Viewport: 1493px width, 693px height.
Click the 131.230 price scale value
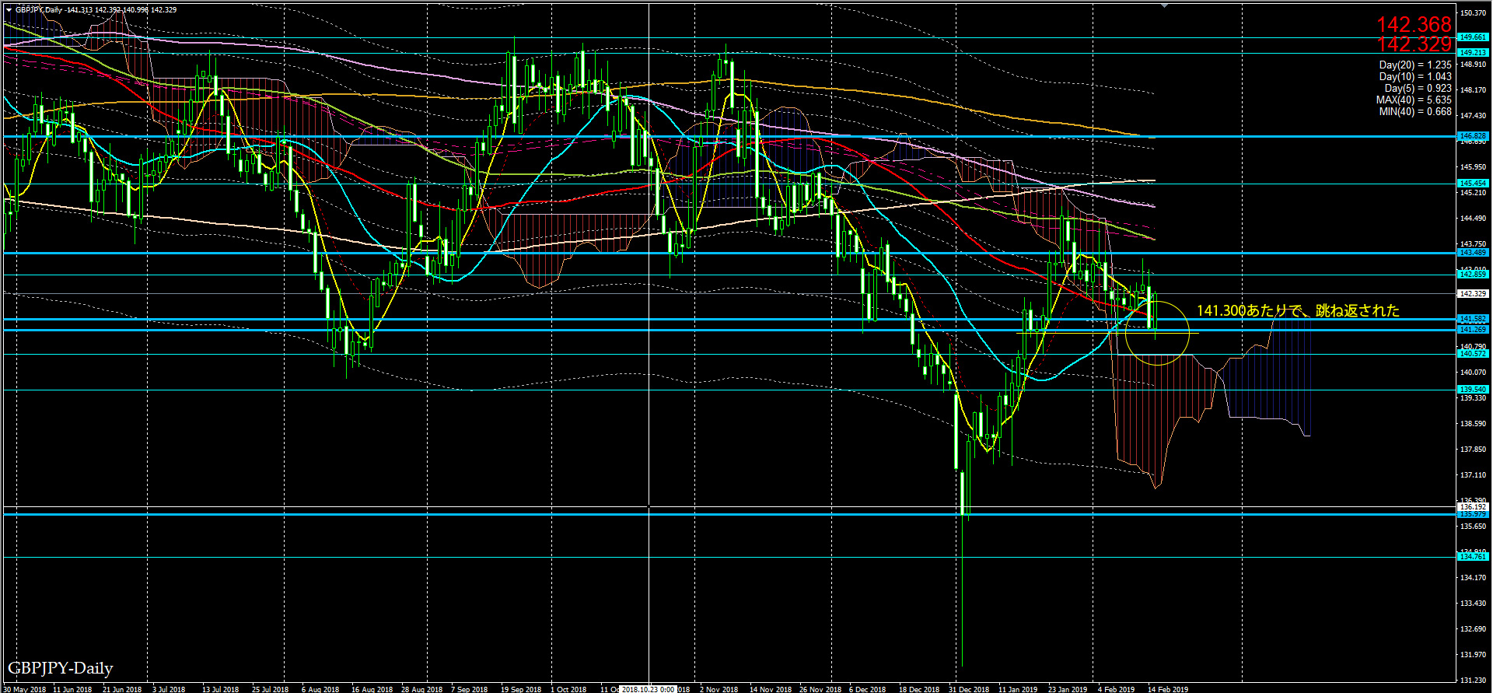(x=1473, y=681)
